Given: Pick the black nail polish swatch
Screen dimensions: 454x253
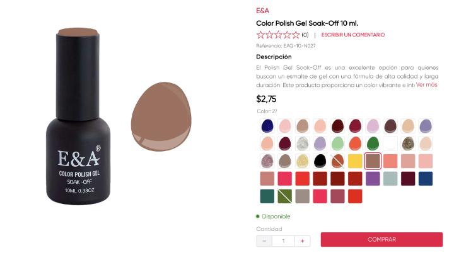Looking at the screenshot, I should point(320,160).
